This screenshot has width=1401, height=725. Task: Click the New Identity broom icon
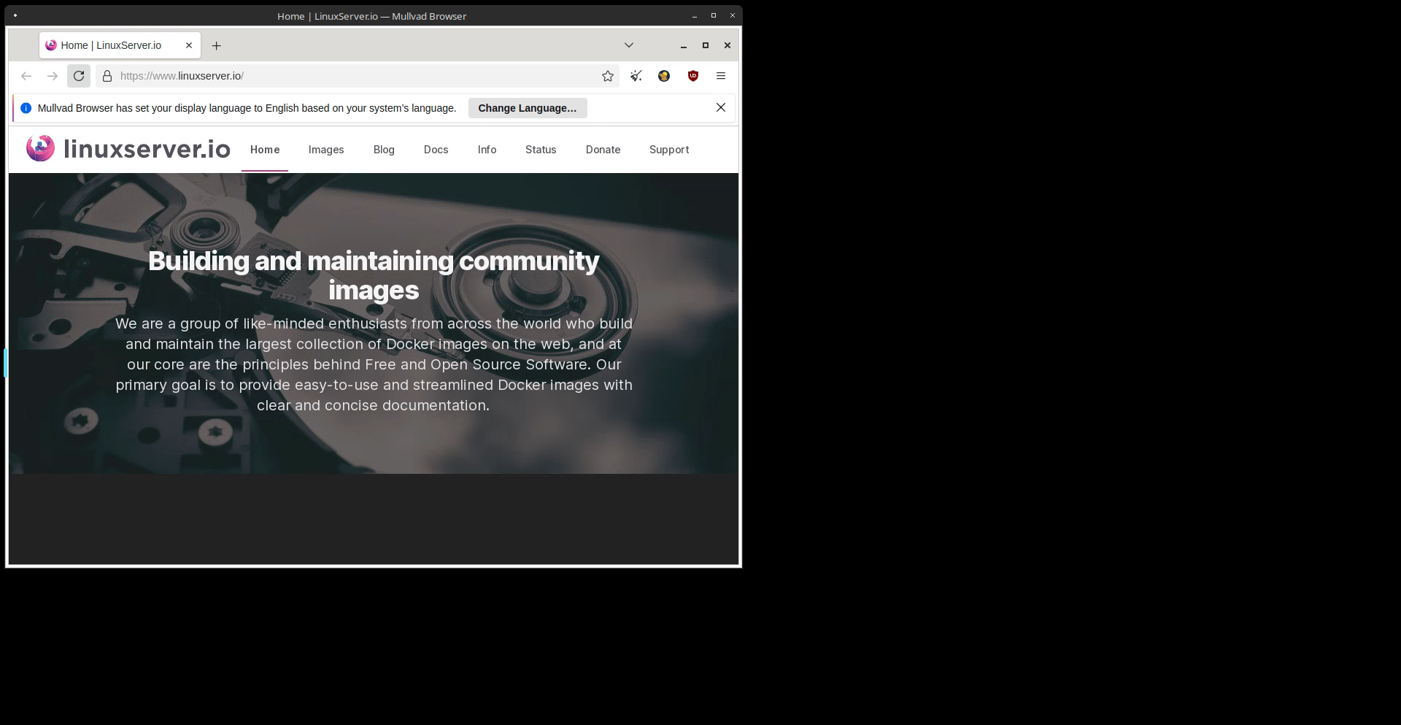636,76
